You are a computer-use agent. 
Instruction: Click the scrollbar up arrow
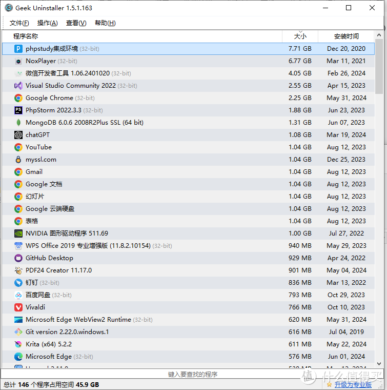pyautogui.click(x=379, y=35)
